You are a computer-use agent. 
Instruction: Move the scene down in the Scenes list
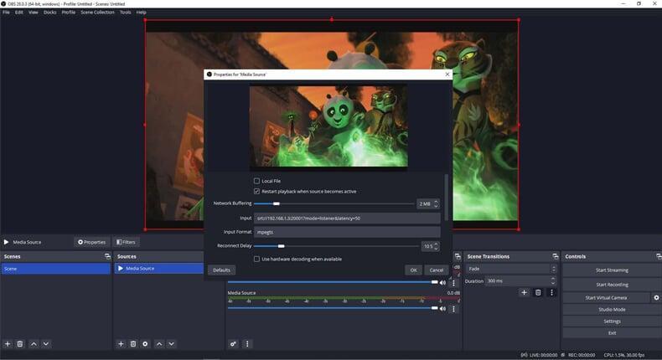point(46,344)
